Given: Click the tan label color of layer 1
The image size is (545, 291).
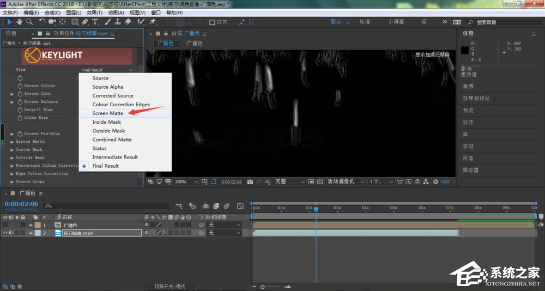Looking at the screenshot, I should (x=37, y=225).
